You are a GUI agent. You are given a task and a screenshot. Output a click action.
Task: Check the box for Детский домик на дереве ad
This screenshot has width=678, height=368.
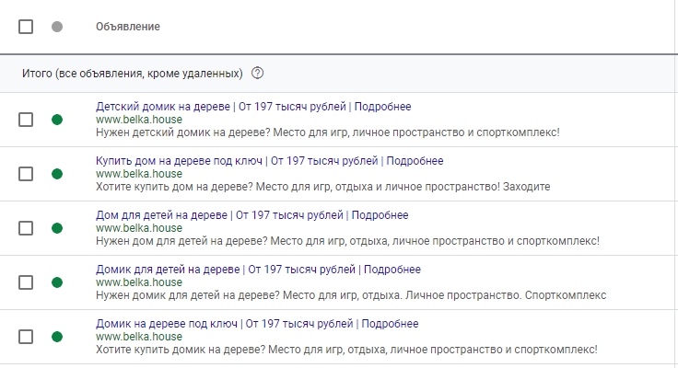(x=26, y=120)
